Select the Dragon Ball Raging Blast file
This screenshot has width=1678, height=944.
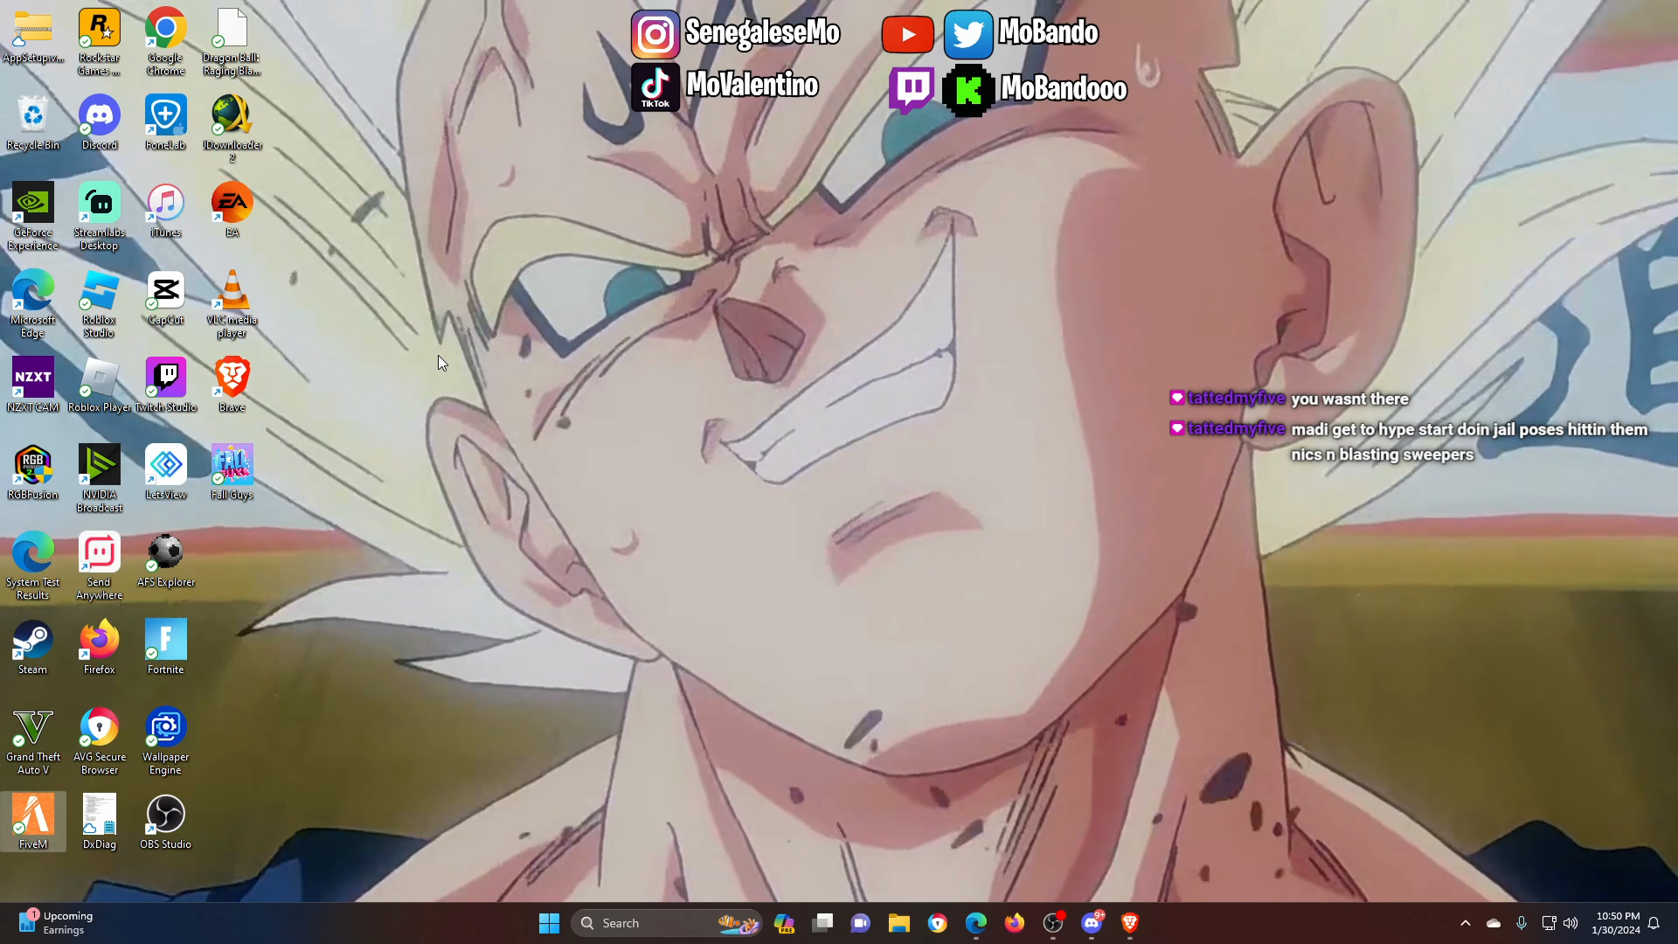point(232,41)
